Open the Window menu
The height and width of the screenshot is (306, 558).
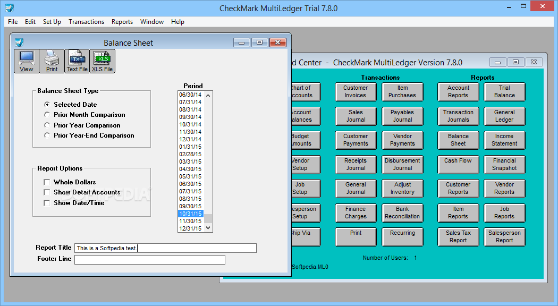pyautogui.click(x=152, y=22)
